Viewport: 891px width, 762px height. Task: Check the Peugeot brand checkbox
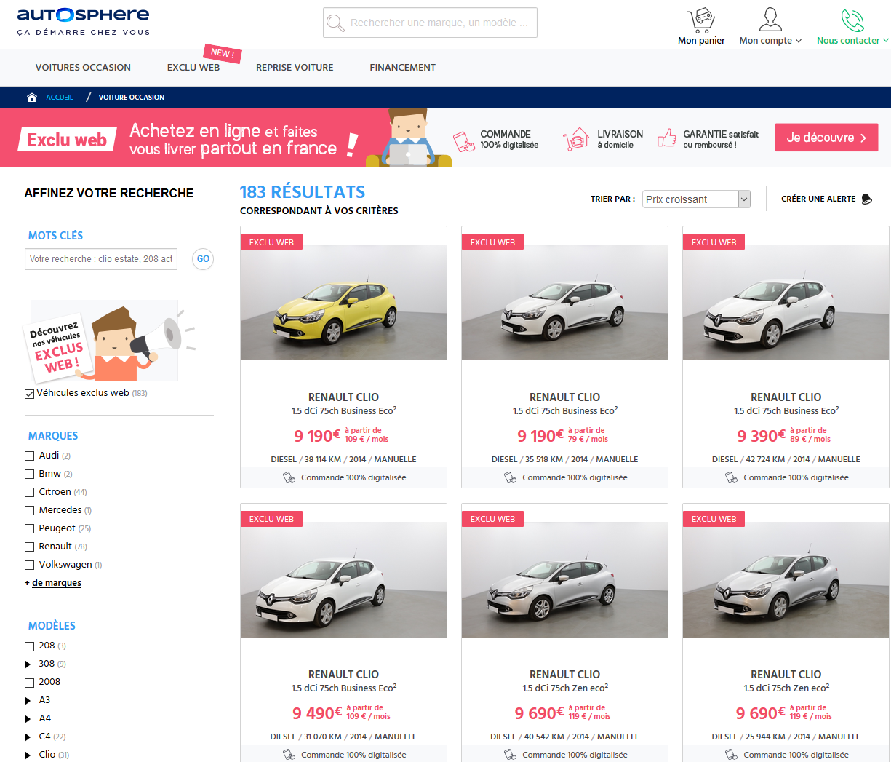tap(29, 528)
